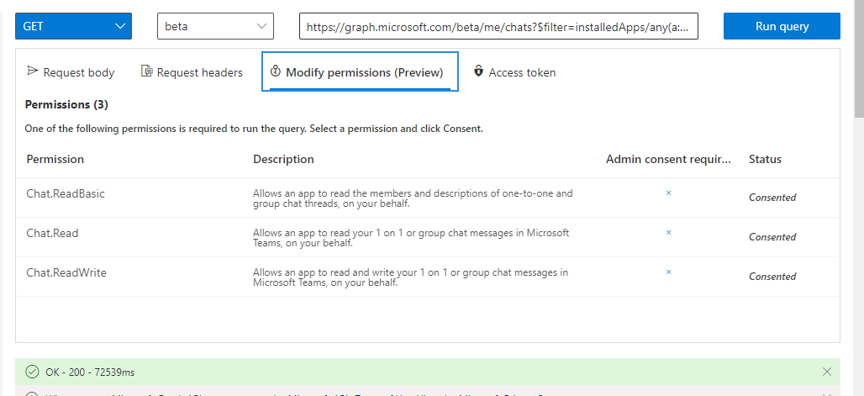Click the Request headers document icon
Viewport: 864px width, 396px height.
tap(146, 71)
